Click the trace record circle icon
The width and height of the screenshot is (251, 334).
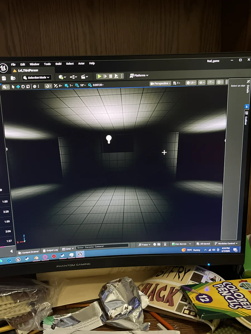pos(155,244)
